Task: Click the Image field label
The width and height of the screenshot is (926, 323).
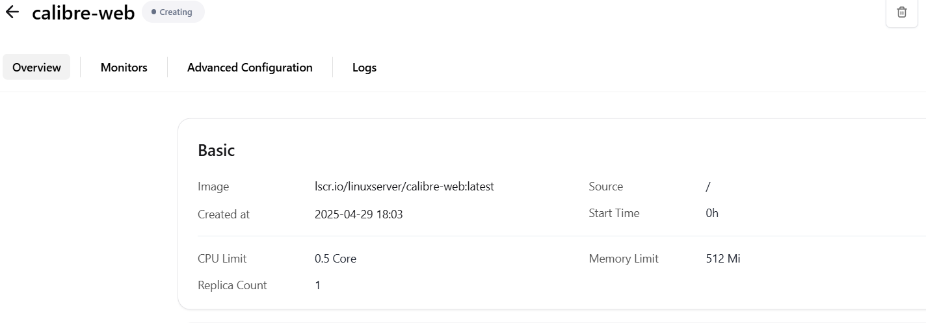Action: tap(213, 187)
